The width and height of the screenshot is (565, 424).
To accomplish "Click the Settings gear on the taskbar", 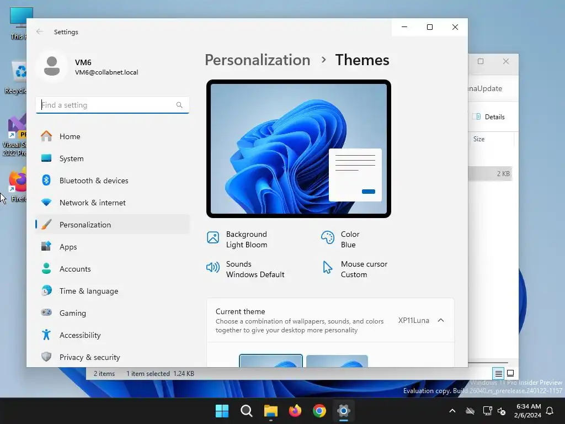I will pyautogui.click(x=344, y=411).
